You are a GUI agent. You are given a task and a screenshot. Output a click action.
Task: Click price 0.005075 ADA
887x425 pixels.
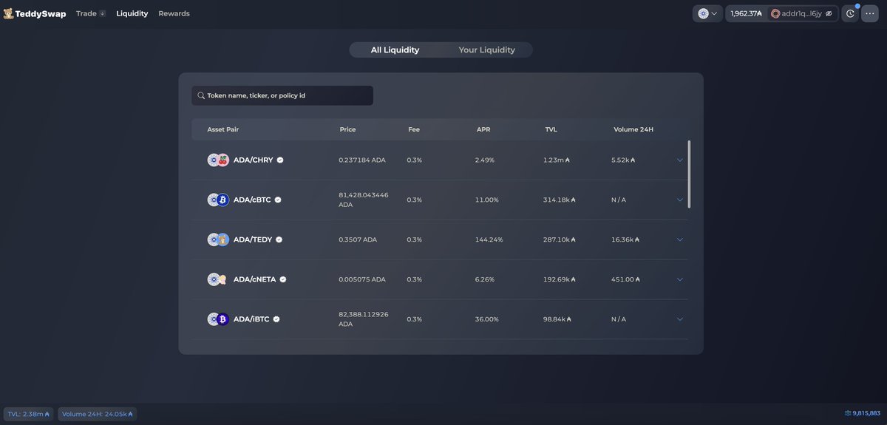(x=362, y=279)
